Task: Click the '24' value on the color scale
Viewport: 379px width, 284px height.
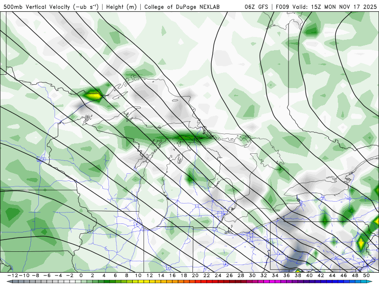Action: (218, 275)
